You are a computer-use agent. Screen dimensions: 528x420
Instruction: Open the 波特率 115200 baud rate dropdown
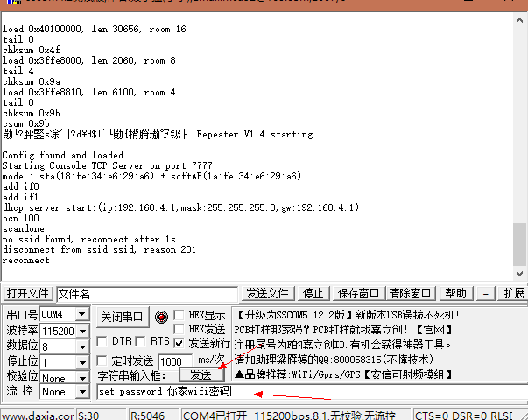tap(81, 331)
